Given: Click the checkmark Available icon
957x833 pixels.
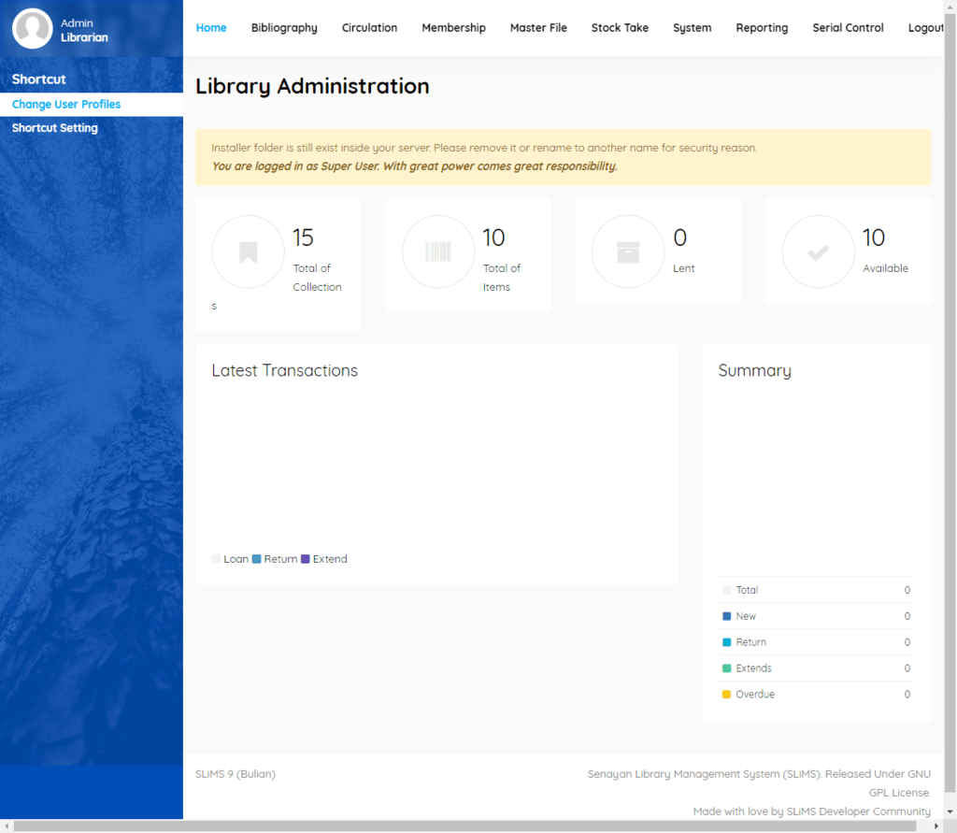Looking at the screenshot, I should pos(818,251).
